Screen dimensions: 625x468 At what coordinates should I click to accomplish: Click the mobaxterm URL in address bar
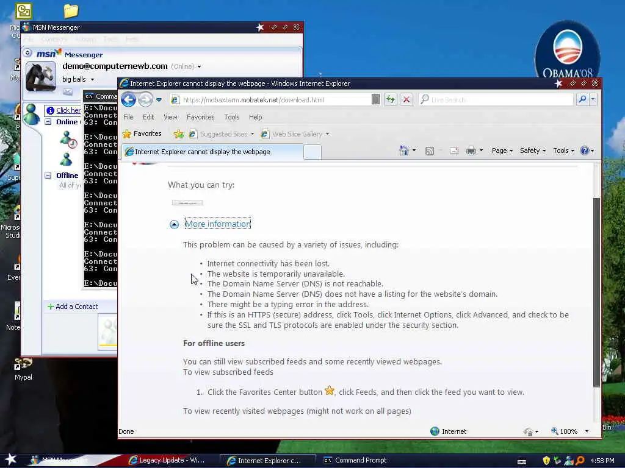[x=253, y=100]
